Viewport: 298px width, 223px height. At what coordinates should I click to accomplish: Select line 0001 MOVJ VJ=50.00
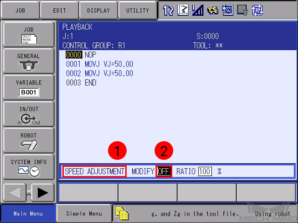pos(100,64)
